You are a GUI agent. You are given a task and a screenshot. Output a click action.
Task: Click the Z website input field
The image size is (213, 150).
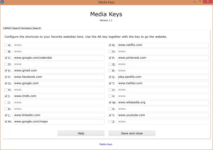163,122
